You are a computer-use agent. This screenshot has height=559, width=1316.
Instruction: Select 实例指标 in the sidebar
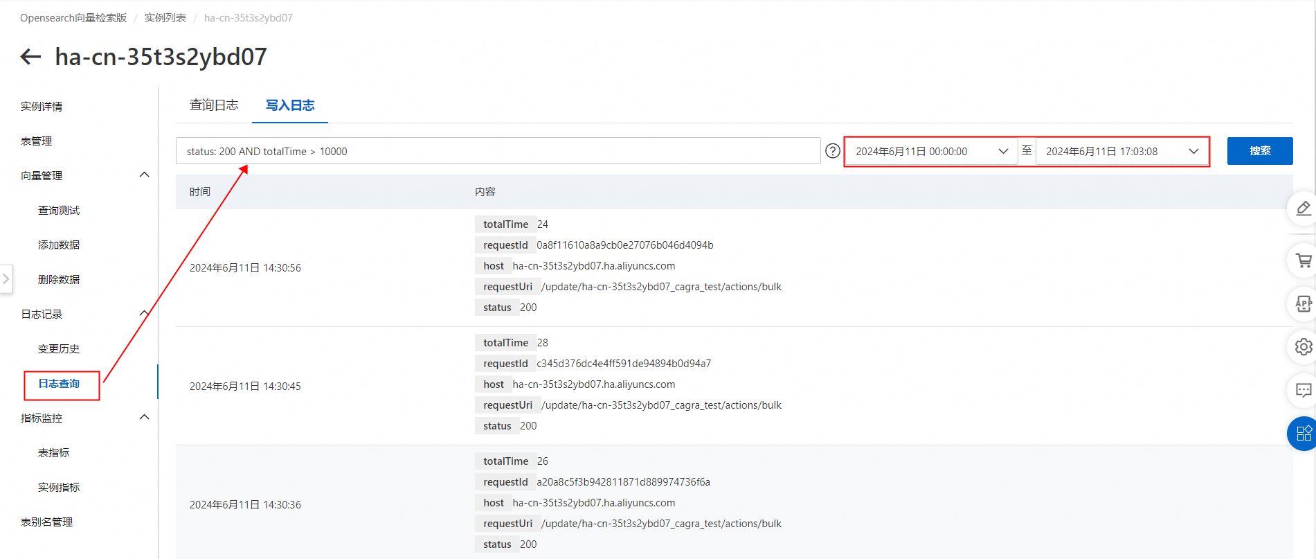[x=59, y=487]
